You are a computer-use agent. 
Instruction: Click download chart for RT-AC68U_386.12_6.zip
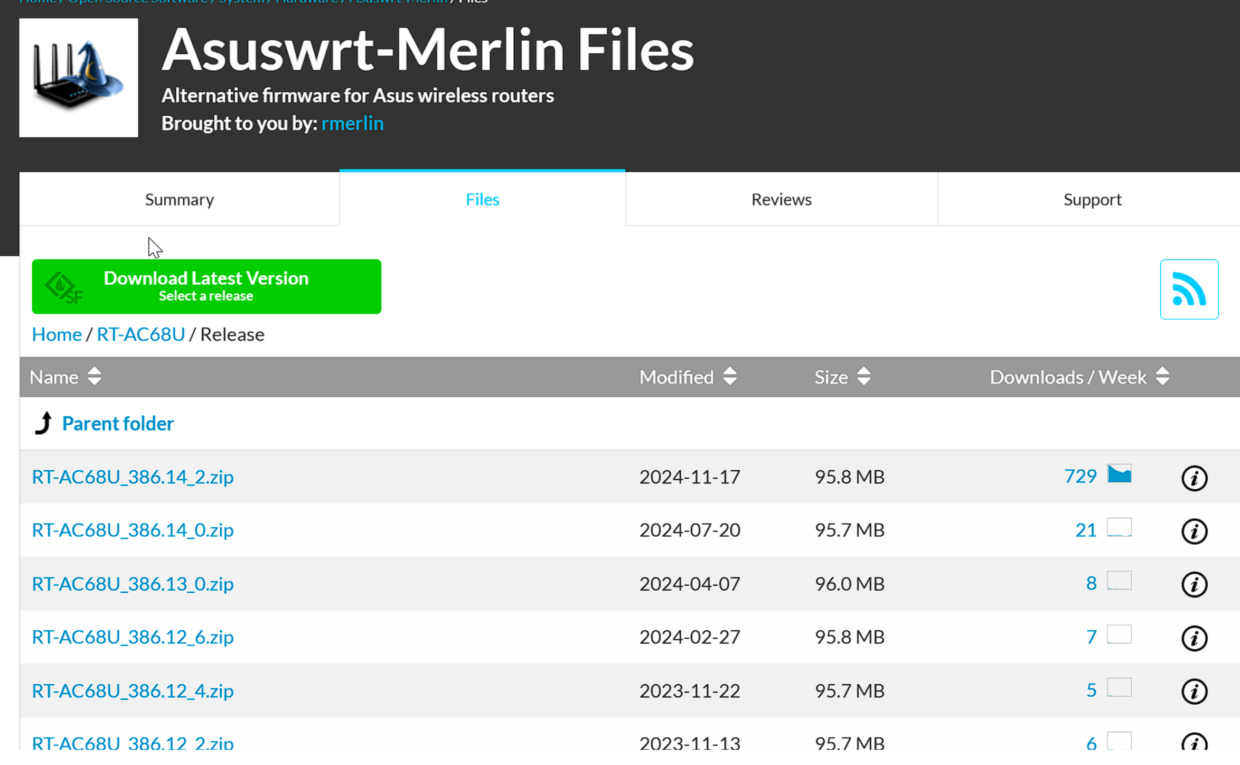(x=1119, y=634)
